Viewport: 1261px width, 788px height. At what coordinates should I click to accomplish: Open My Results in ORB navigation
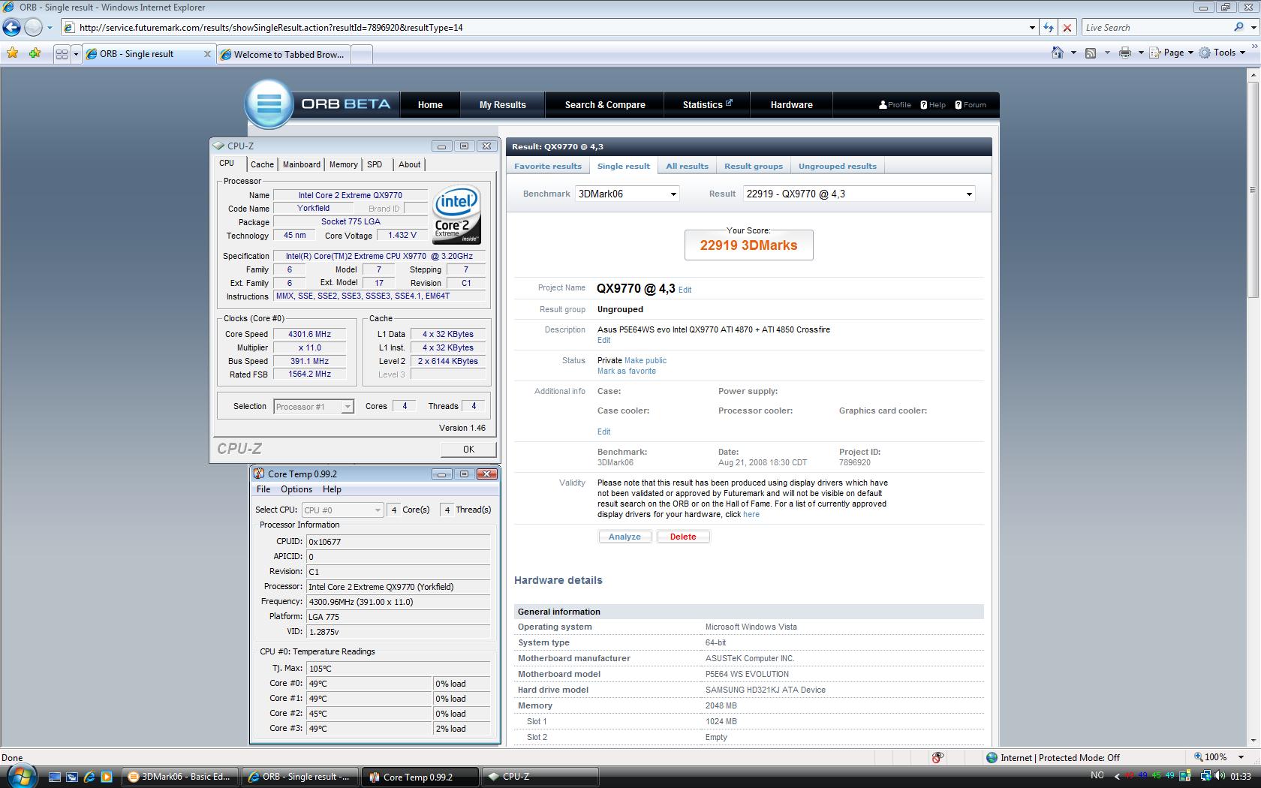(x=503, y=104)
